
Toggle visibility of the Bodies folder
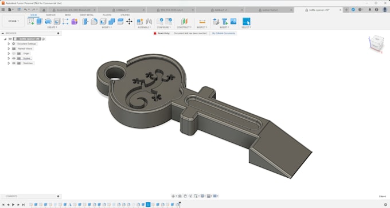coord(14,58)
